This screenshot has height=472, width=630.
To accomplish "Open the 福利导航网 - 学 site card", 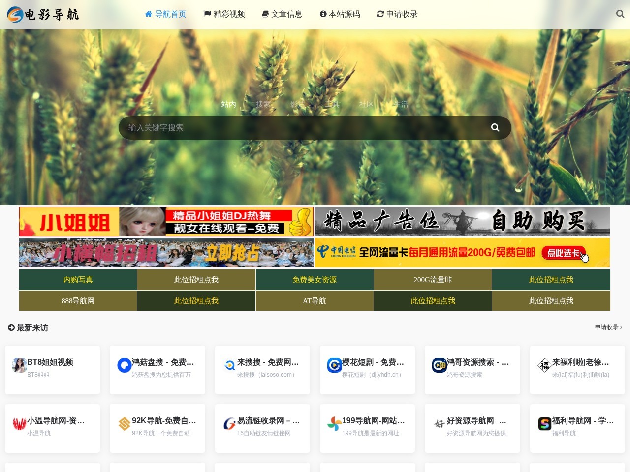I will (577, 428).
